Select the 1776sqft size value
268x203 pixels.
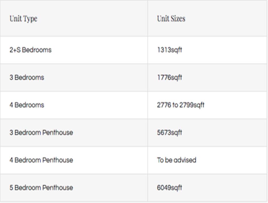click(x=169, y=77)
